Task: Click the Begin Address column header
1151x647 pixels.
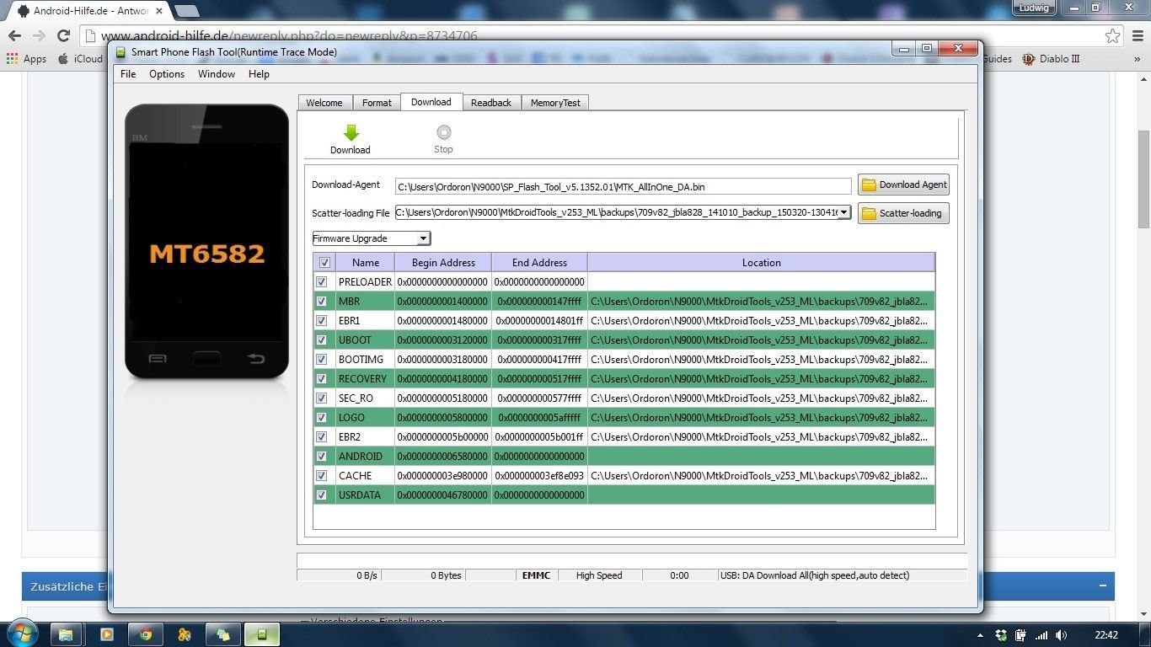Action: pyautogui.click(x=443, y=263)
